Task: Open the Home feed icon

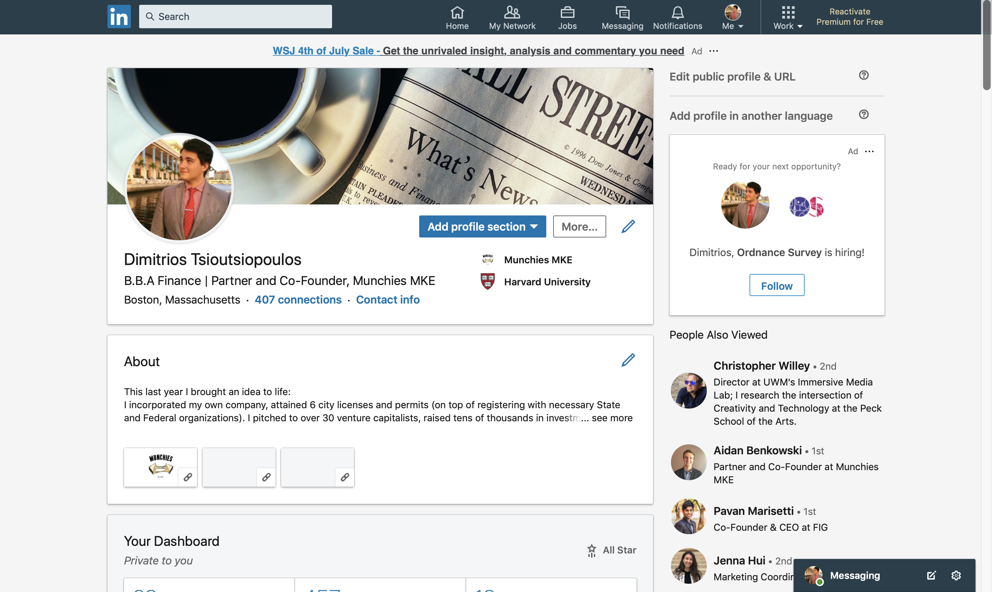Action: tap(457, 12)
